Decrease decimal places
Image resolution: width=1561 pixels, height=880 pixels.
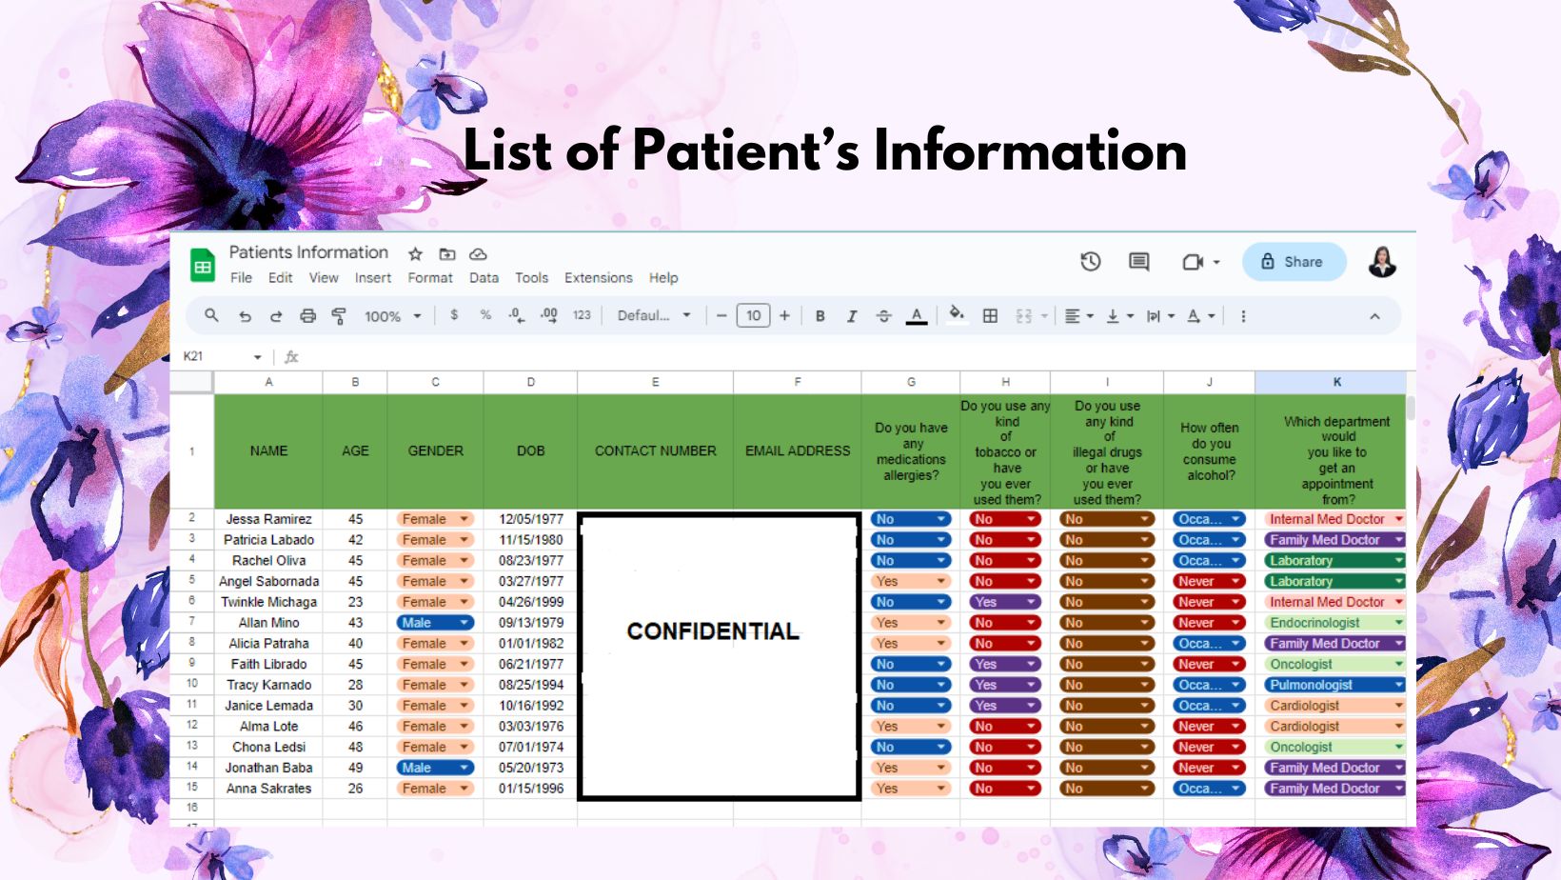pyautogui.click(x=516, y=315)
